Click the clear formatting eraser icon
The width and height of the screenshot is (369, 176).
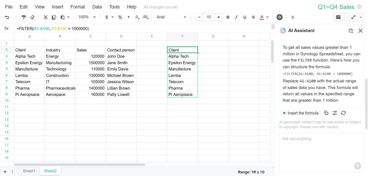click(32, 17)
